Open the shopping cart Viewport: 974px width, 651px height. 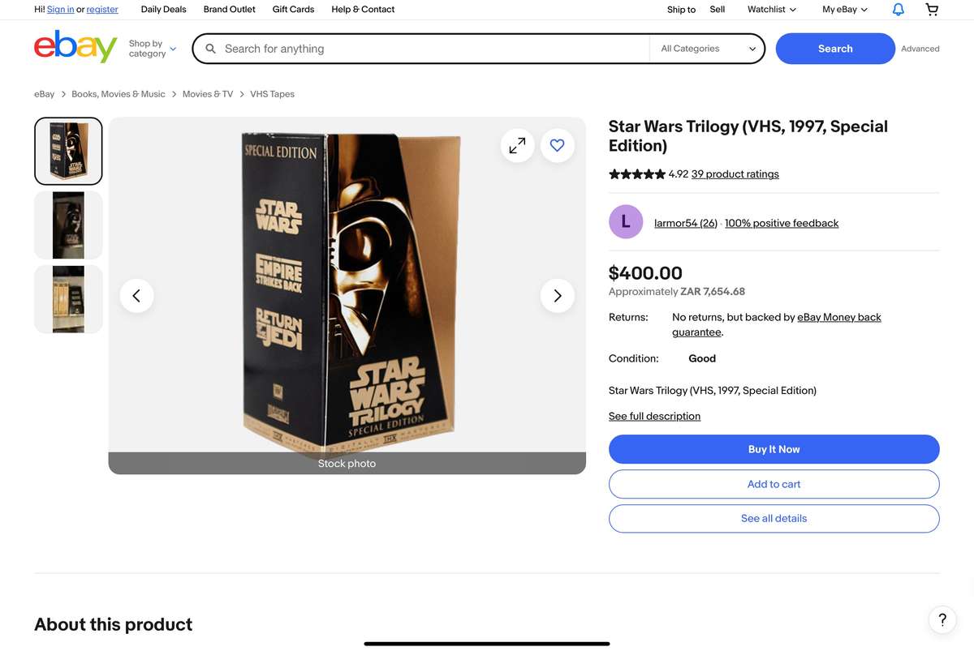click(931, 9)
